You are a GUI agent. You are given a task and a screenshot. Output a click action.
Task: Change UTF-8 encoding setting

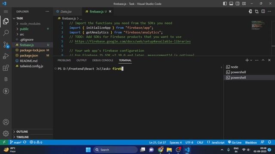point(189,142)
